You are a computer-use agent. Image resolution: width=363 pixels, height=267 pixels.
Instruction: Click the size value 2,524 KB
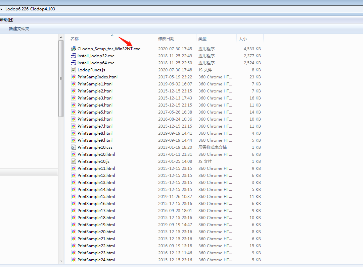point(252,63)
